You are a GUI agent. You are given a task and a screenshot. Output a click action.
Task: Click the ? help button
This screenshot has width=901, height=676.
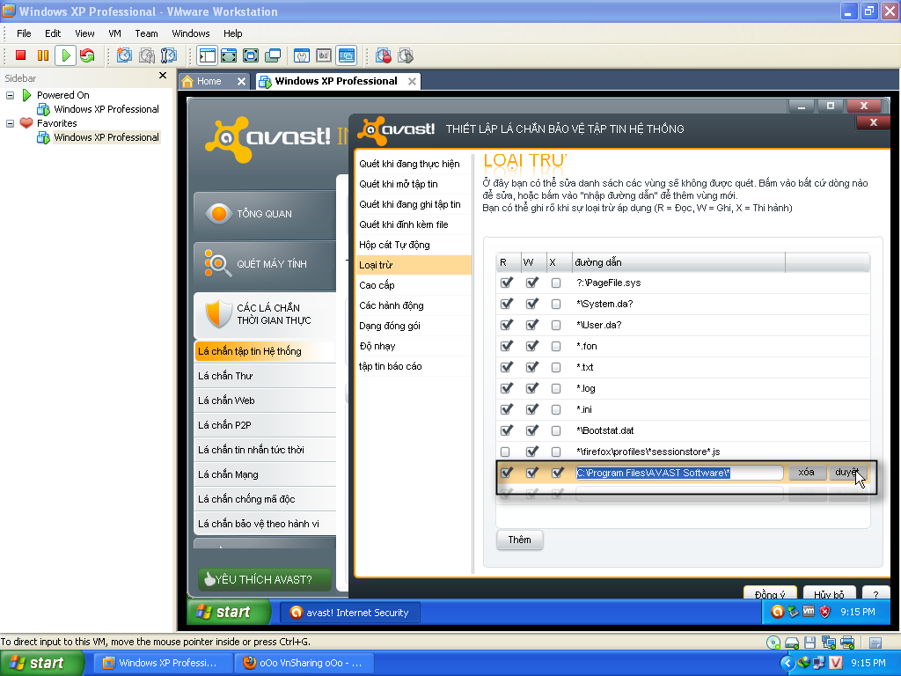click(x=875, y=594)
